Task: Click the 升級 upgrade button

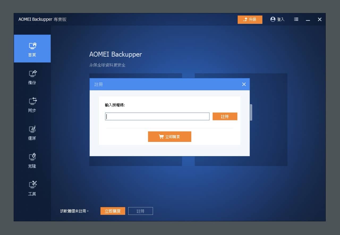Action: click(x=250, y=19)
